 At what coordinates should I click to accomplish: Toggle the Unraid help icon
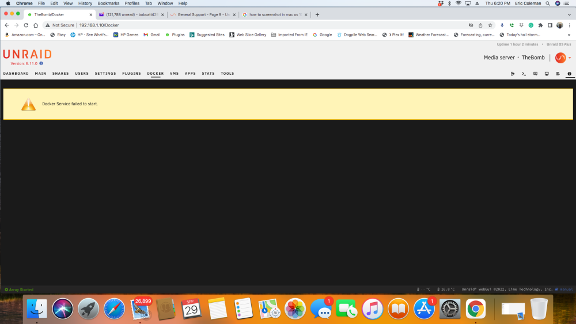click(x=570, y=74)
